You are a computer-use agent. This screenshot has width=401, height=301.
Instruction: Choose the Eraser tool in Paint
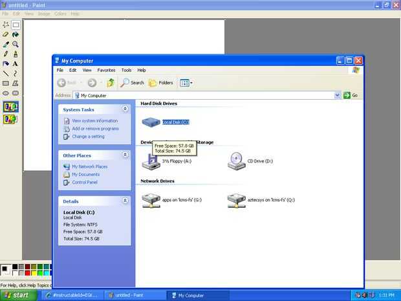(6, 34)
